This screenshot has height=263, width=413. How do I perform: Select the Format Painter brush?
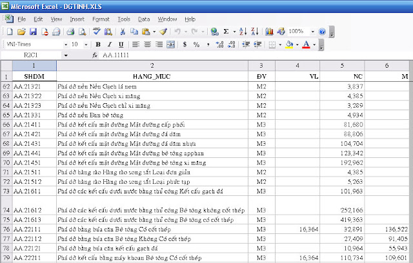(163, 32)
